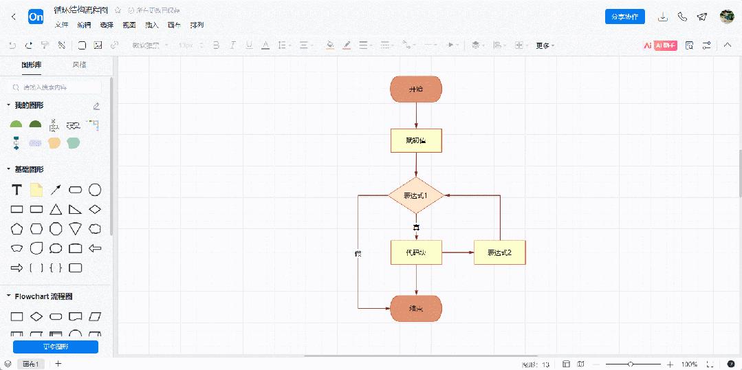Click the hyperlink chain icon

(x=114, y=45)
